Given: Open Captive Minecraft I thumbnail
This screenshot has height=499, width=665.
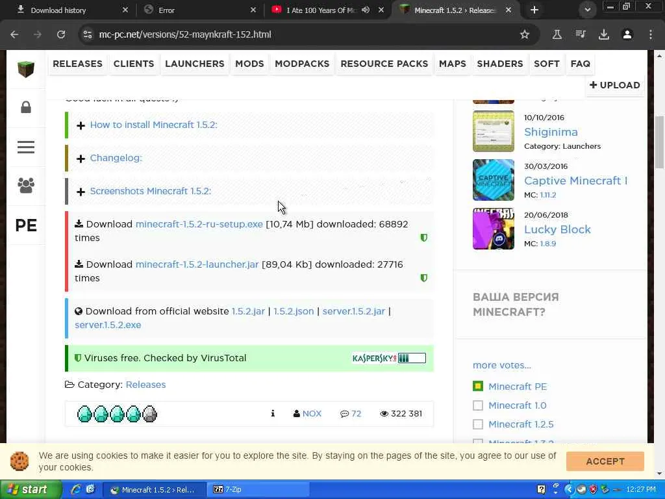Looking at the screenshot, I should (494, 180).
